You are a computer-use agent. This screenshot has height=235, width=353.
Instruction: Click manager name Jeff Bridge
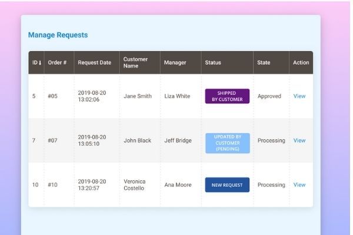tap(178, 141)
